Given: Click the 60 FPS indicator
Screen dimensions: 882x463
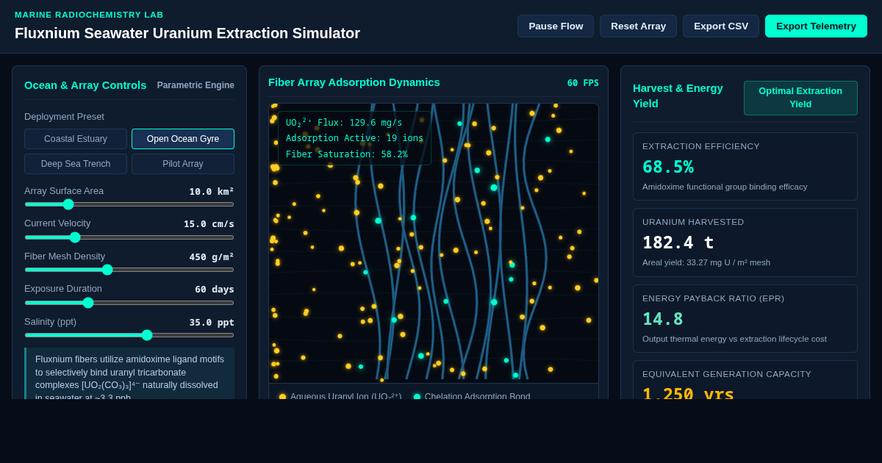Looking at the screenshot, I should tap(583, 83).
